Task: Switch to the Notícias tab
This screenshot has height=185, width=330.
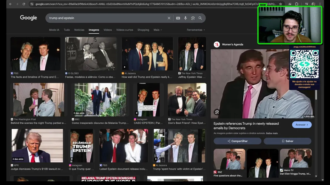Action: pyautogui.click(x=79, y=30)
